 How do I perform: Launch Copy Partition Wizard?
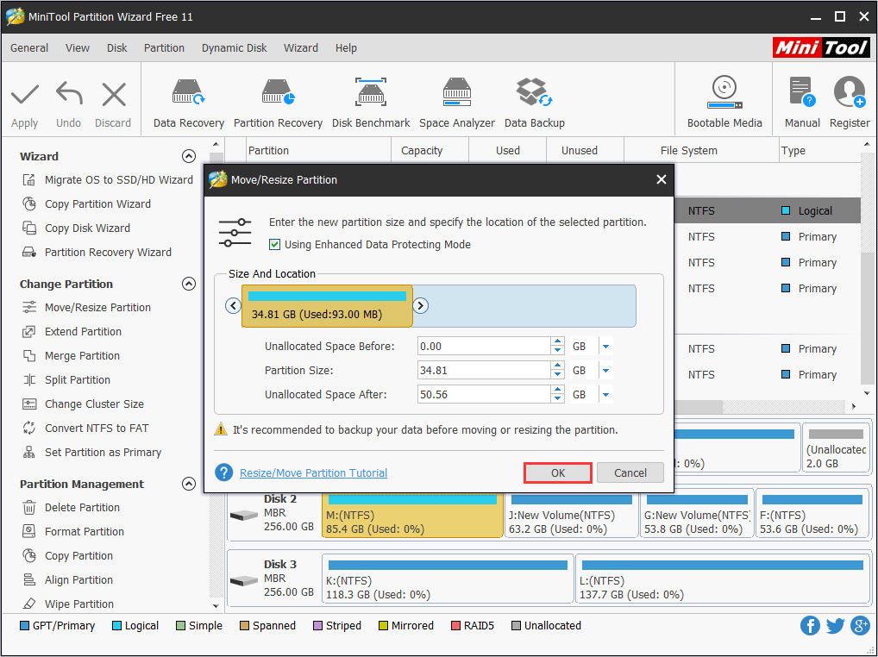pyautogui.click(x=86, y=203)
